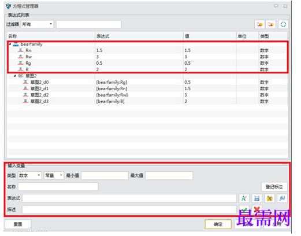
Task: Click the 确定 confirm button
Action: (218, 224)
